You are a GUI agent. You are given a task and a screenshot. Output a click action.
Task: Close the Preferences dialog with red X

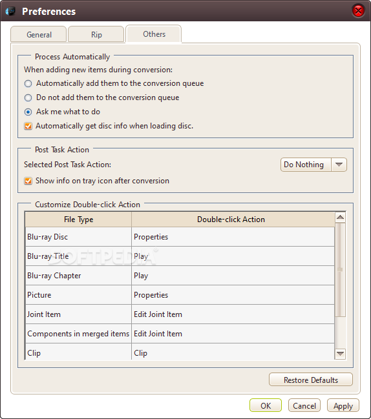pyautogui.click(x=358, y=11)
